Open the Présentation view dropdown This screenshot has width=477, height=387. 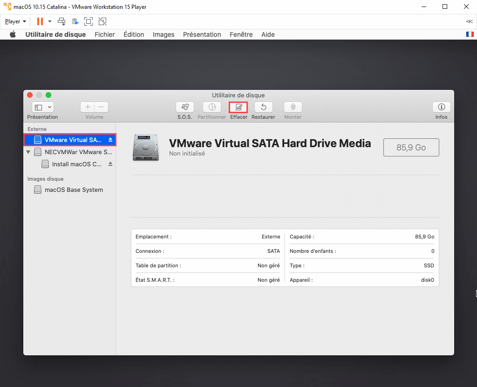pyautogui.click(x=42, y=107)
